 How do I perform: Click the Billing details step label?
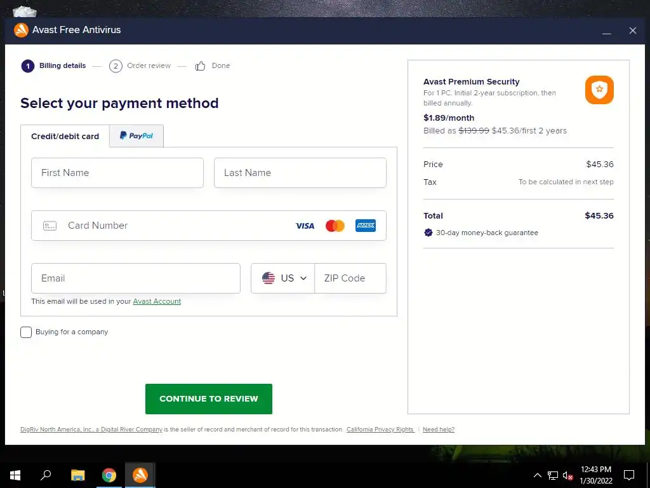click(63, 65)
